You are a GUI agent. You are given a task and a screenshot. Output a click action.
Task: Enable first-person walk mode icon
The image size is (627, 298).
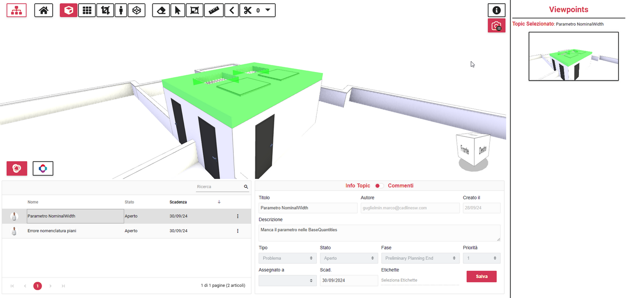tap(121, 10)
